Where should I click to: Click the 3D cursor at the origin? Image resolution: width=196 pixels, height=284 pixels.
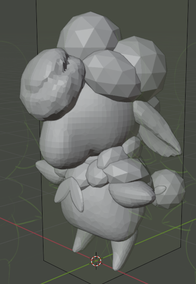(x=96, y=261)
